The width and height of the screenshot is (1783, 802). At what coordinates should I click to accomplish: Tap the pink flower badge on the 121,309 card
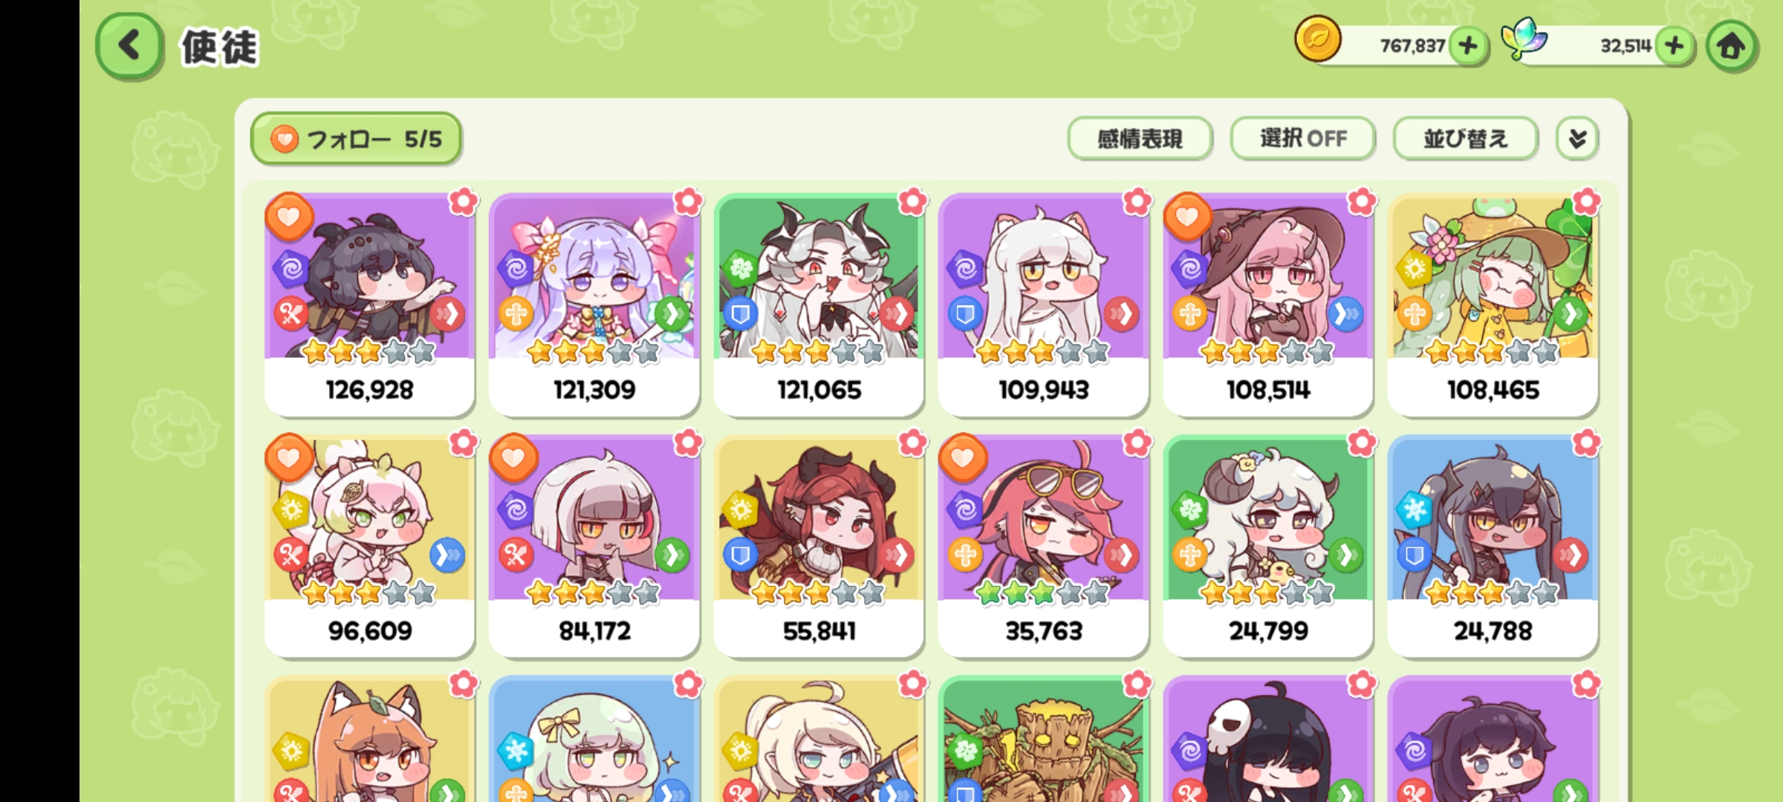pos(688,200)
